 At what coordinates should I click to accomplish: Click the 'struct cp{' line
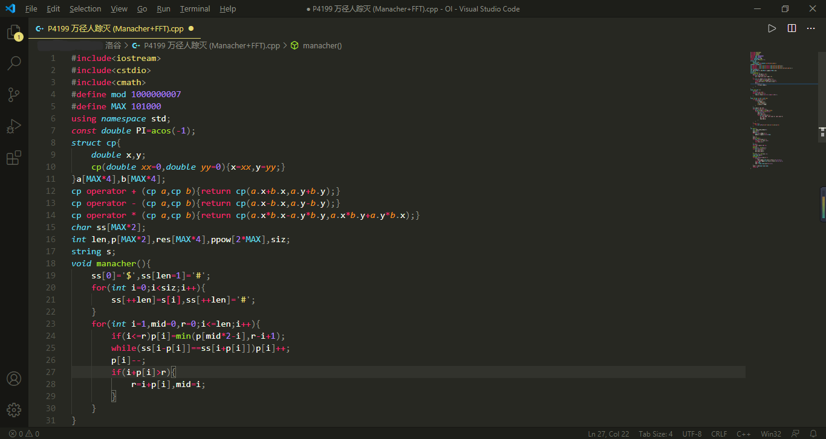[96, 143]
